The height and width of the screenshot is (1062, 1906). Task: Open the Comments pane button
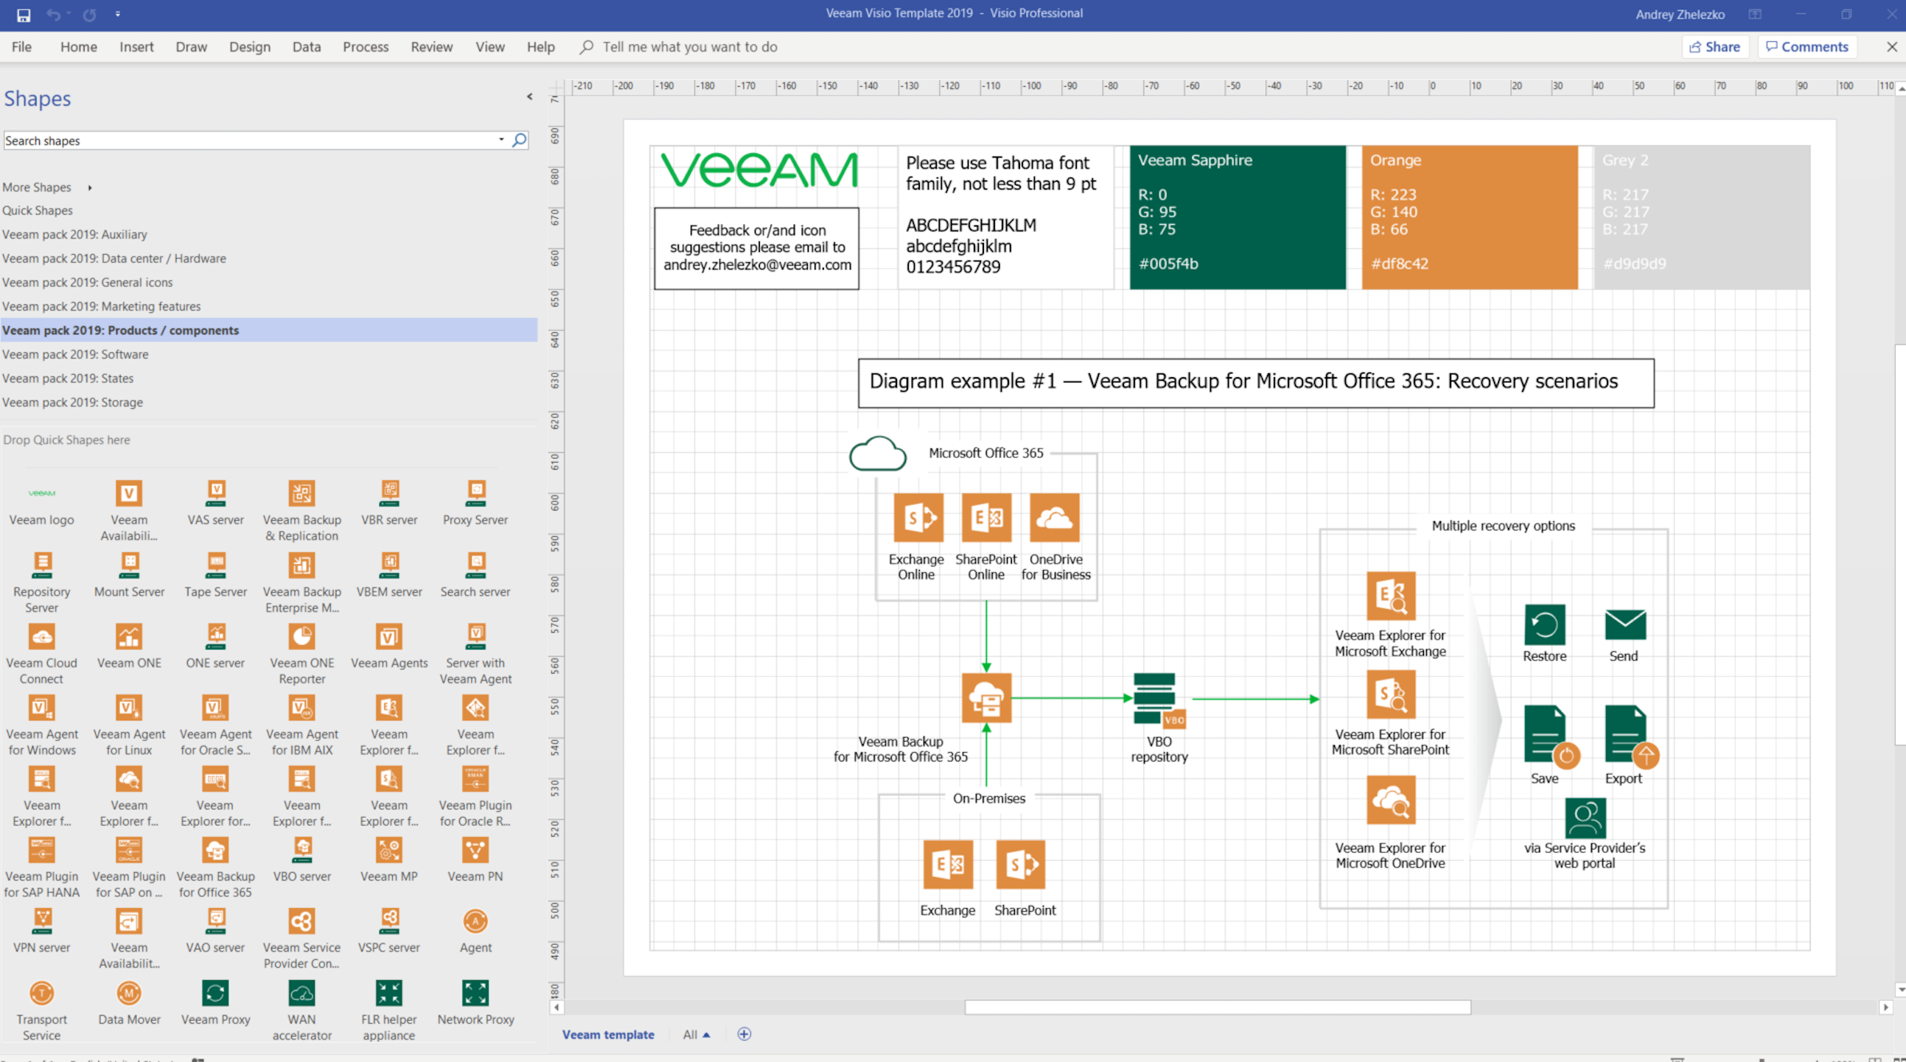tap(1806, 46)
